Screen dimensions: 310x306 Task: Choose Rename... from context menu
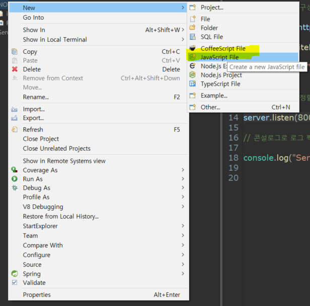98,97
